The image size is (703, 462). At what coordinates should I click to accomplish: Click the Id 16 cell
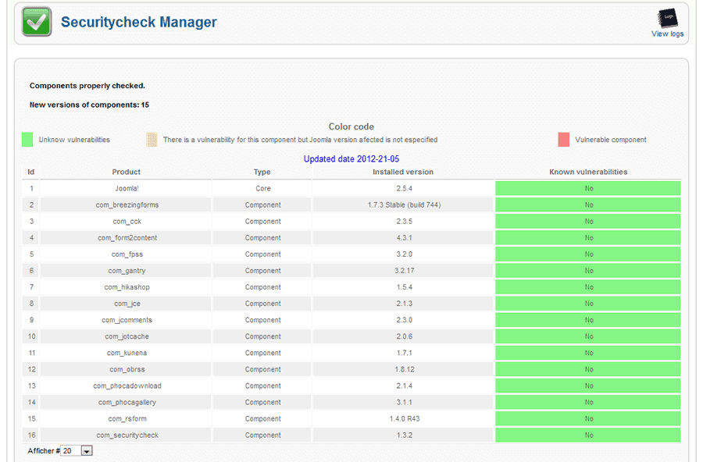31,435
